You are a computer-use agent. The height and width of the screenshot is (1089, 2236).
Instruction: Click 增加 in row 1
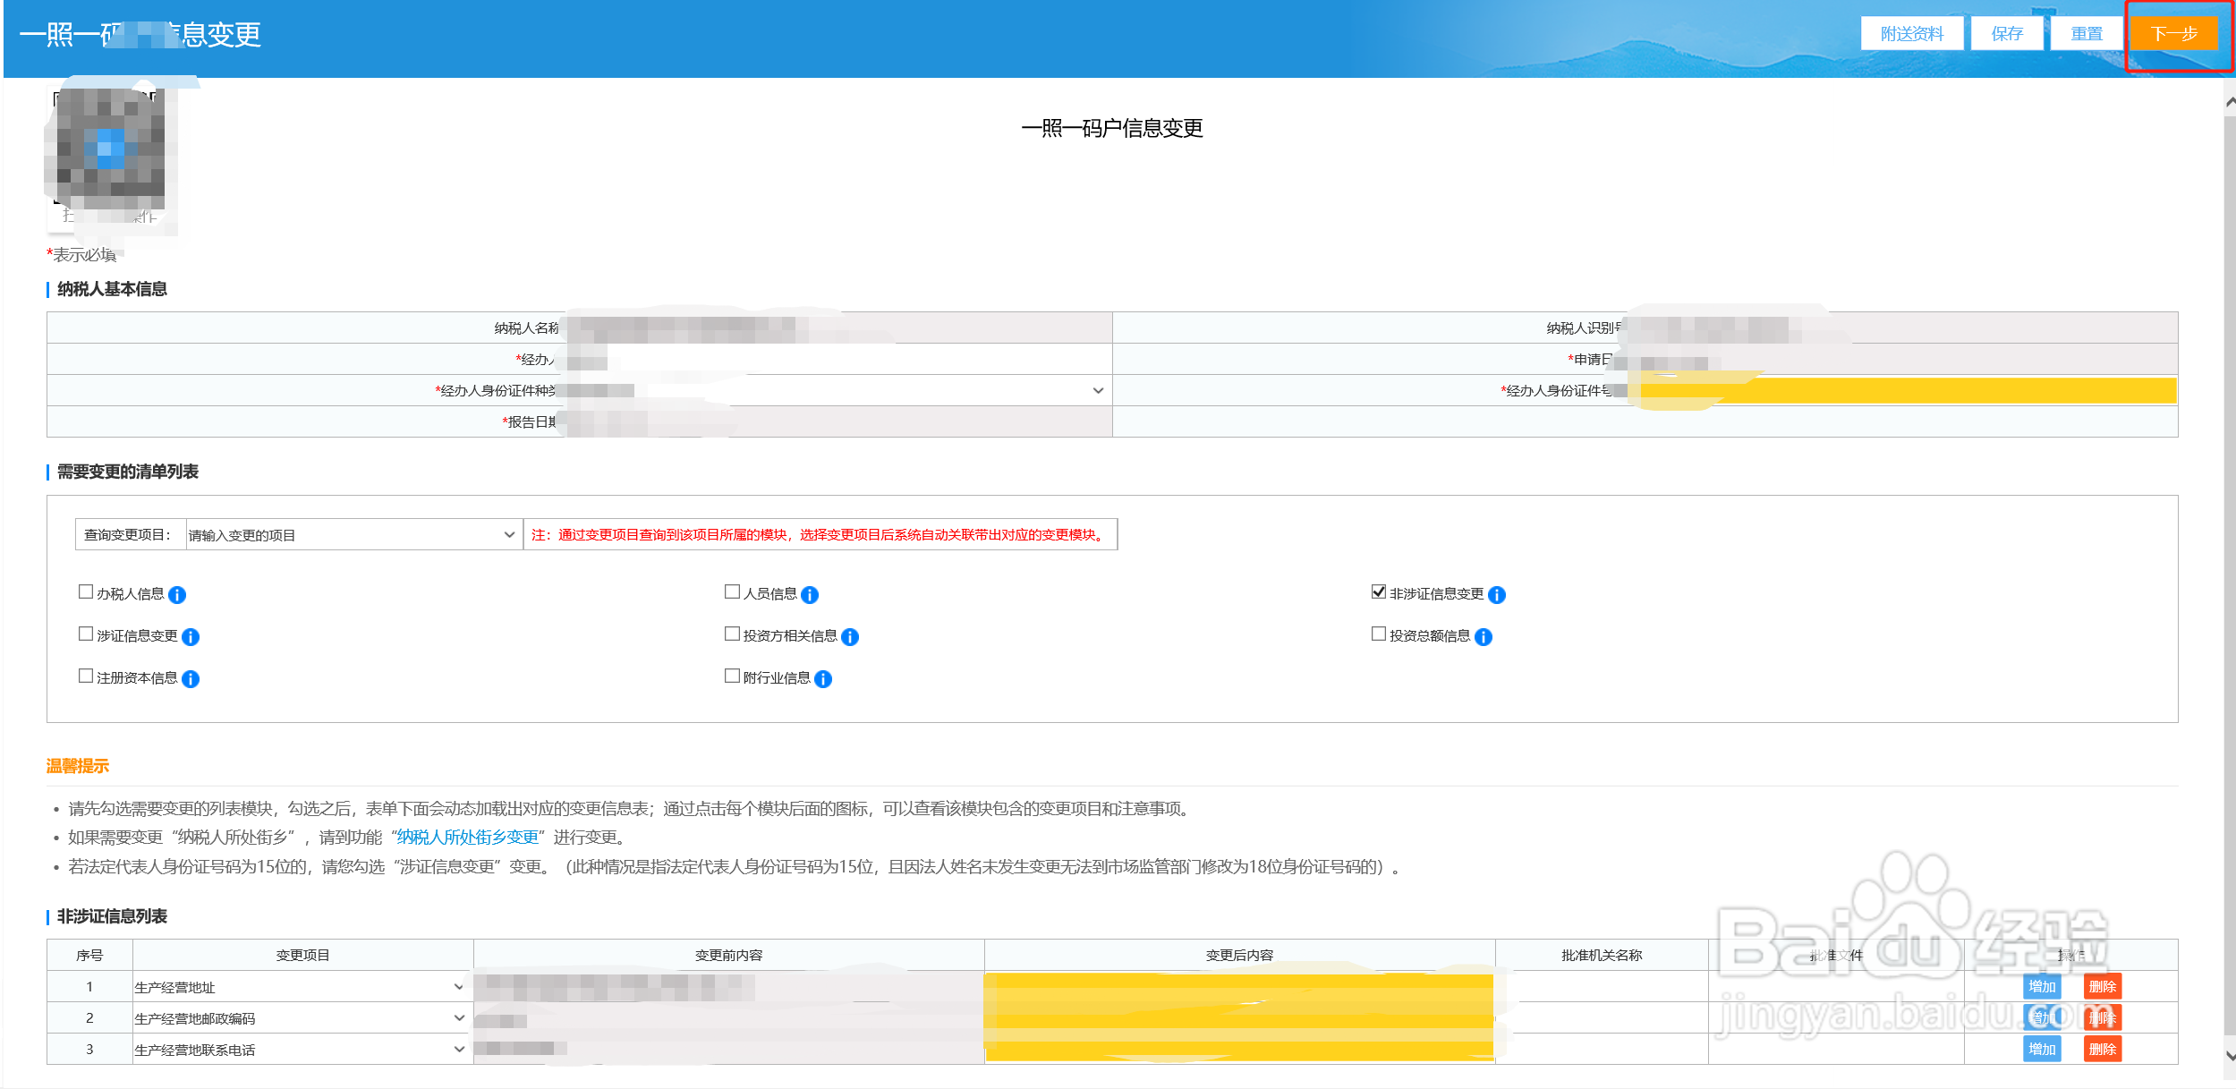pyautogui.click(x=2041, y=987)
